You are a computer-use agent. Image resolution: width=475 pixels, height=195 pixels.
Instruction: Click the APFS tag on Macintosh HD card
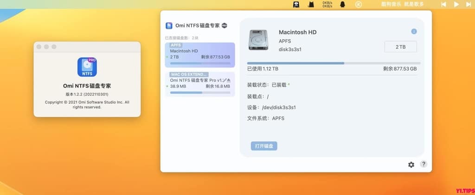point(176,45)
